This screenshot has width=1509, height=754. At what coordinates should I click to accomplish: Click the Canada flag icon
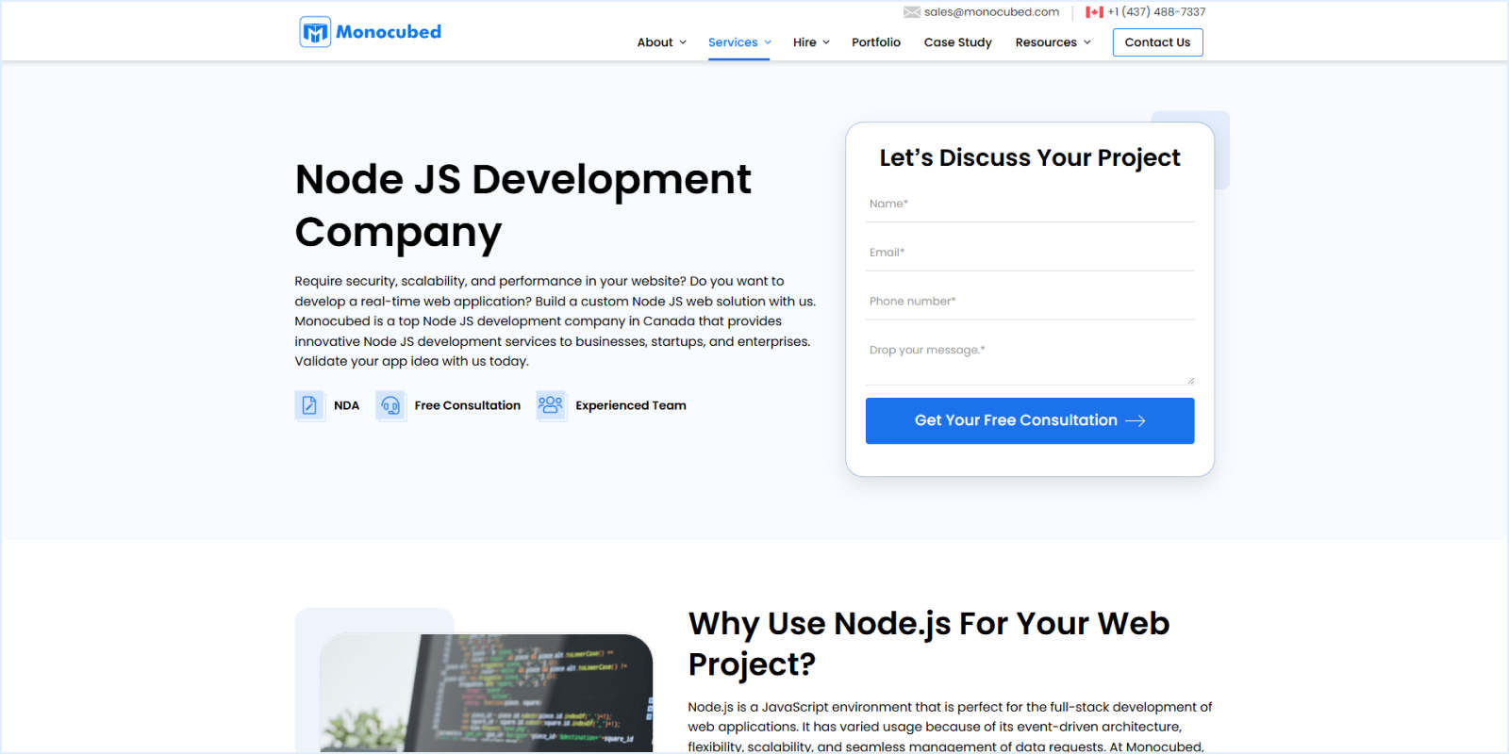[1094, 12]
